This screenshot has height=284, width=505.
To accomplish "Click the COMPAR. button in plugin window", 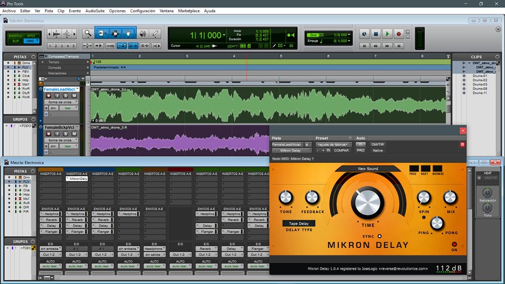I will point(341,150).
